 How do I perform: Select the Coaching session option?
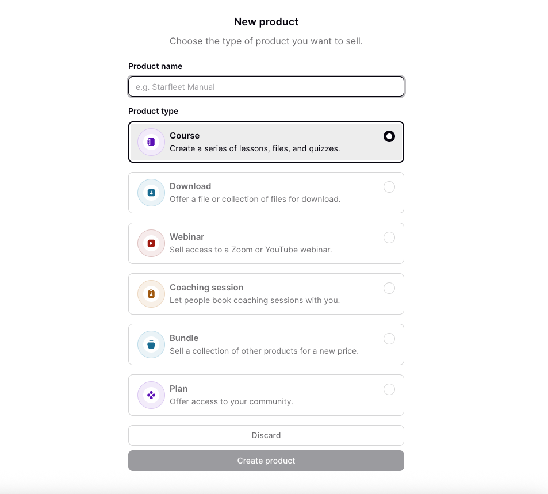pos(389,288)
